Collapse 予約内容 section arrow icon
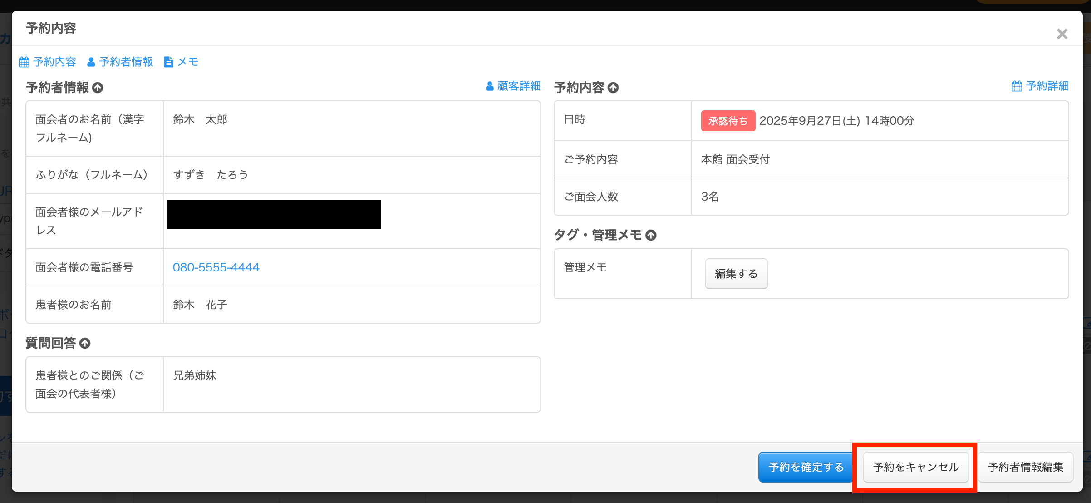Image resolution: width=1091 pixels, height=503 pixels. point(613,88)
